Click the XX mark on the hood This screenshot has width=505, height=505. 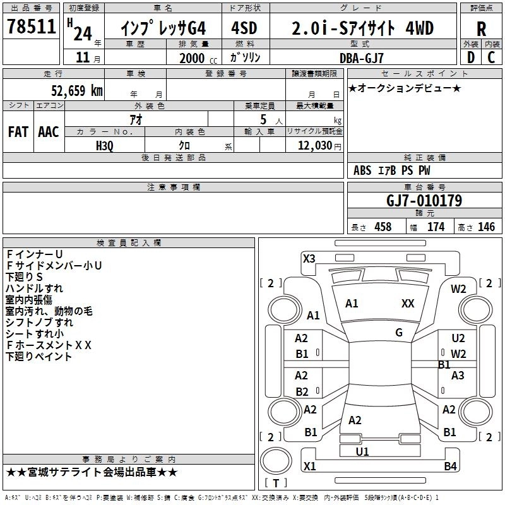[x=408, y=303]
